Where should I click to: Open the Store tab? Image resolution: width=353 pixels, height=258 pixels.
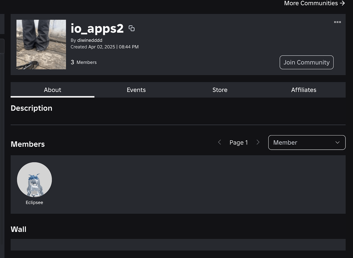point(220,90)
